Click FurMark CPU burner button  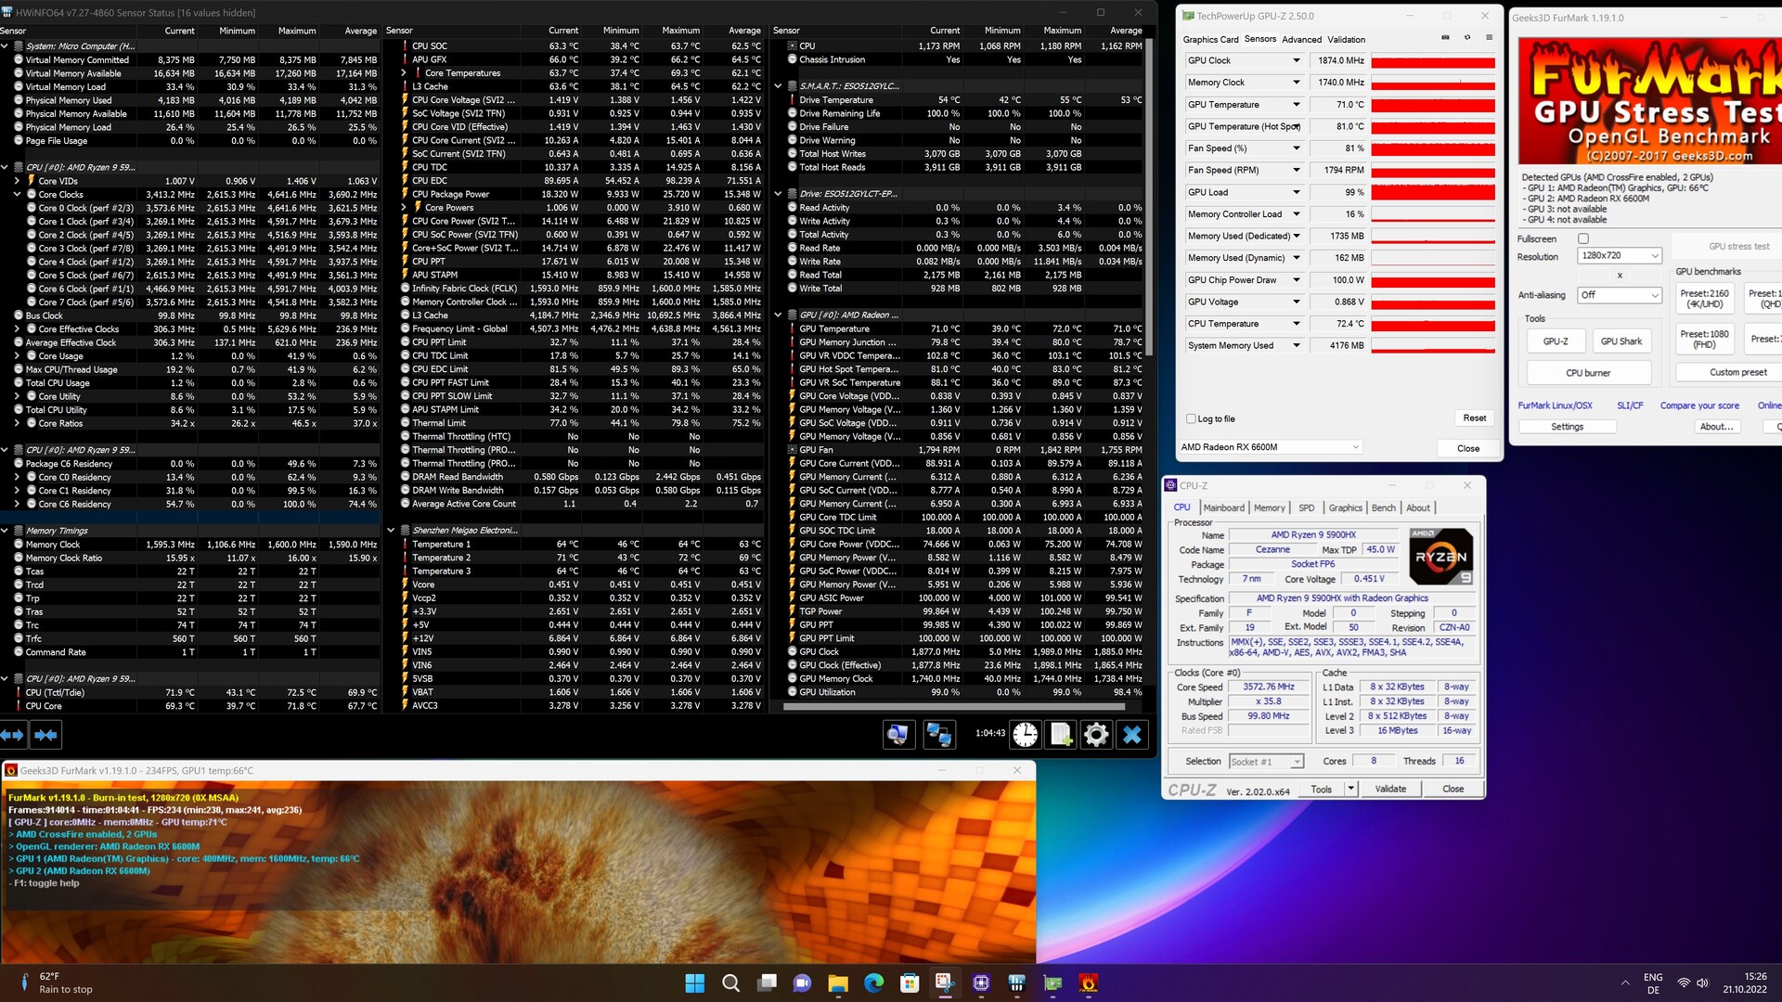(x=1588, y=373)
